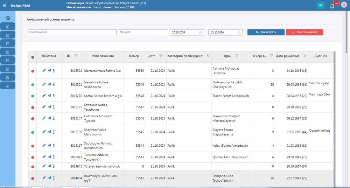Open the sidebar settings gear item

[x=8, y=77]
